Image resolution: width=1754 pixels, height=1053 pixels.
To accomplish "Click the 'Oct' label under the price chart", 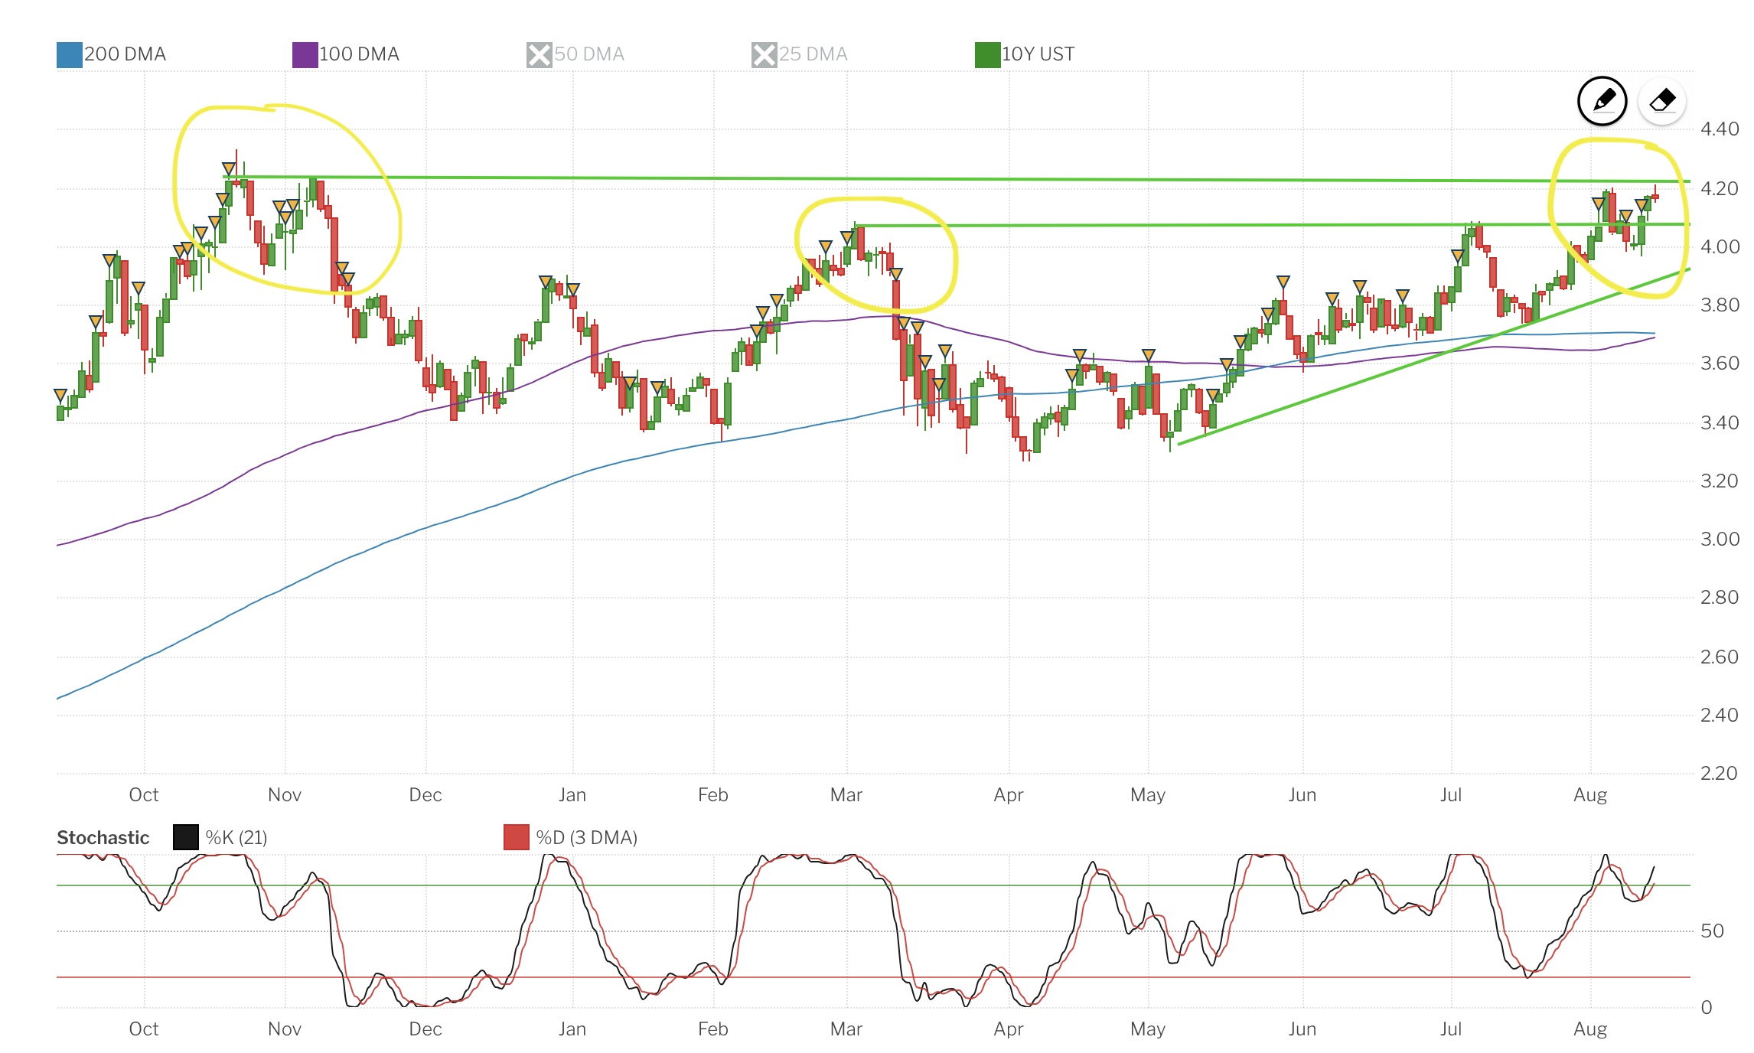I will tap(144, 795).
